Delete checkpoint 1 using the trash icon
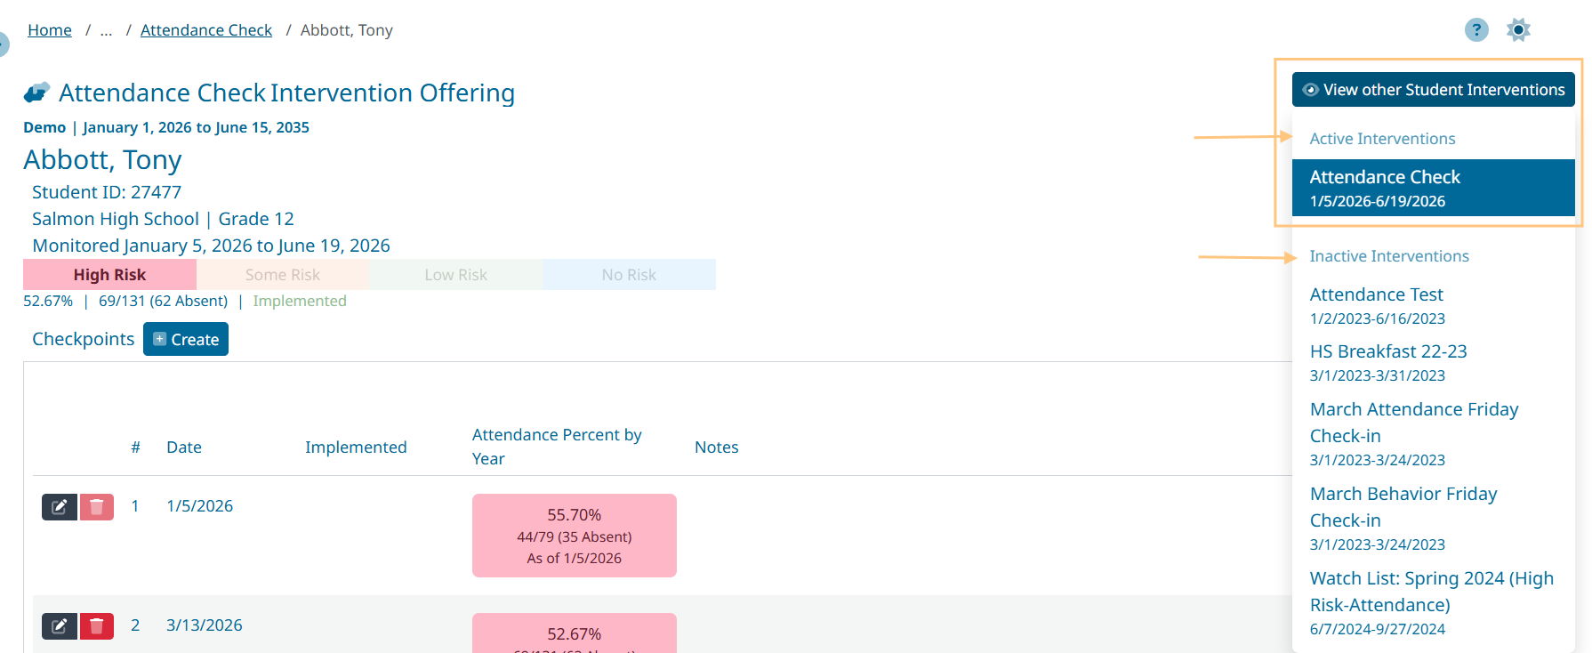 (x=97, y=507)
